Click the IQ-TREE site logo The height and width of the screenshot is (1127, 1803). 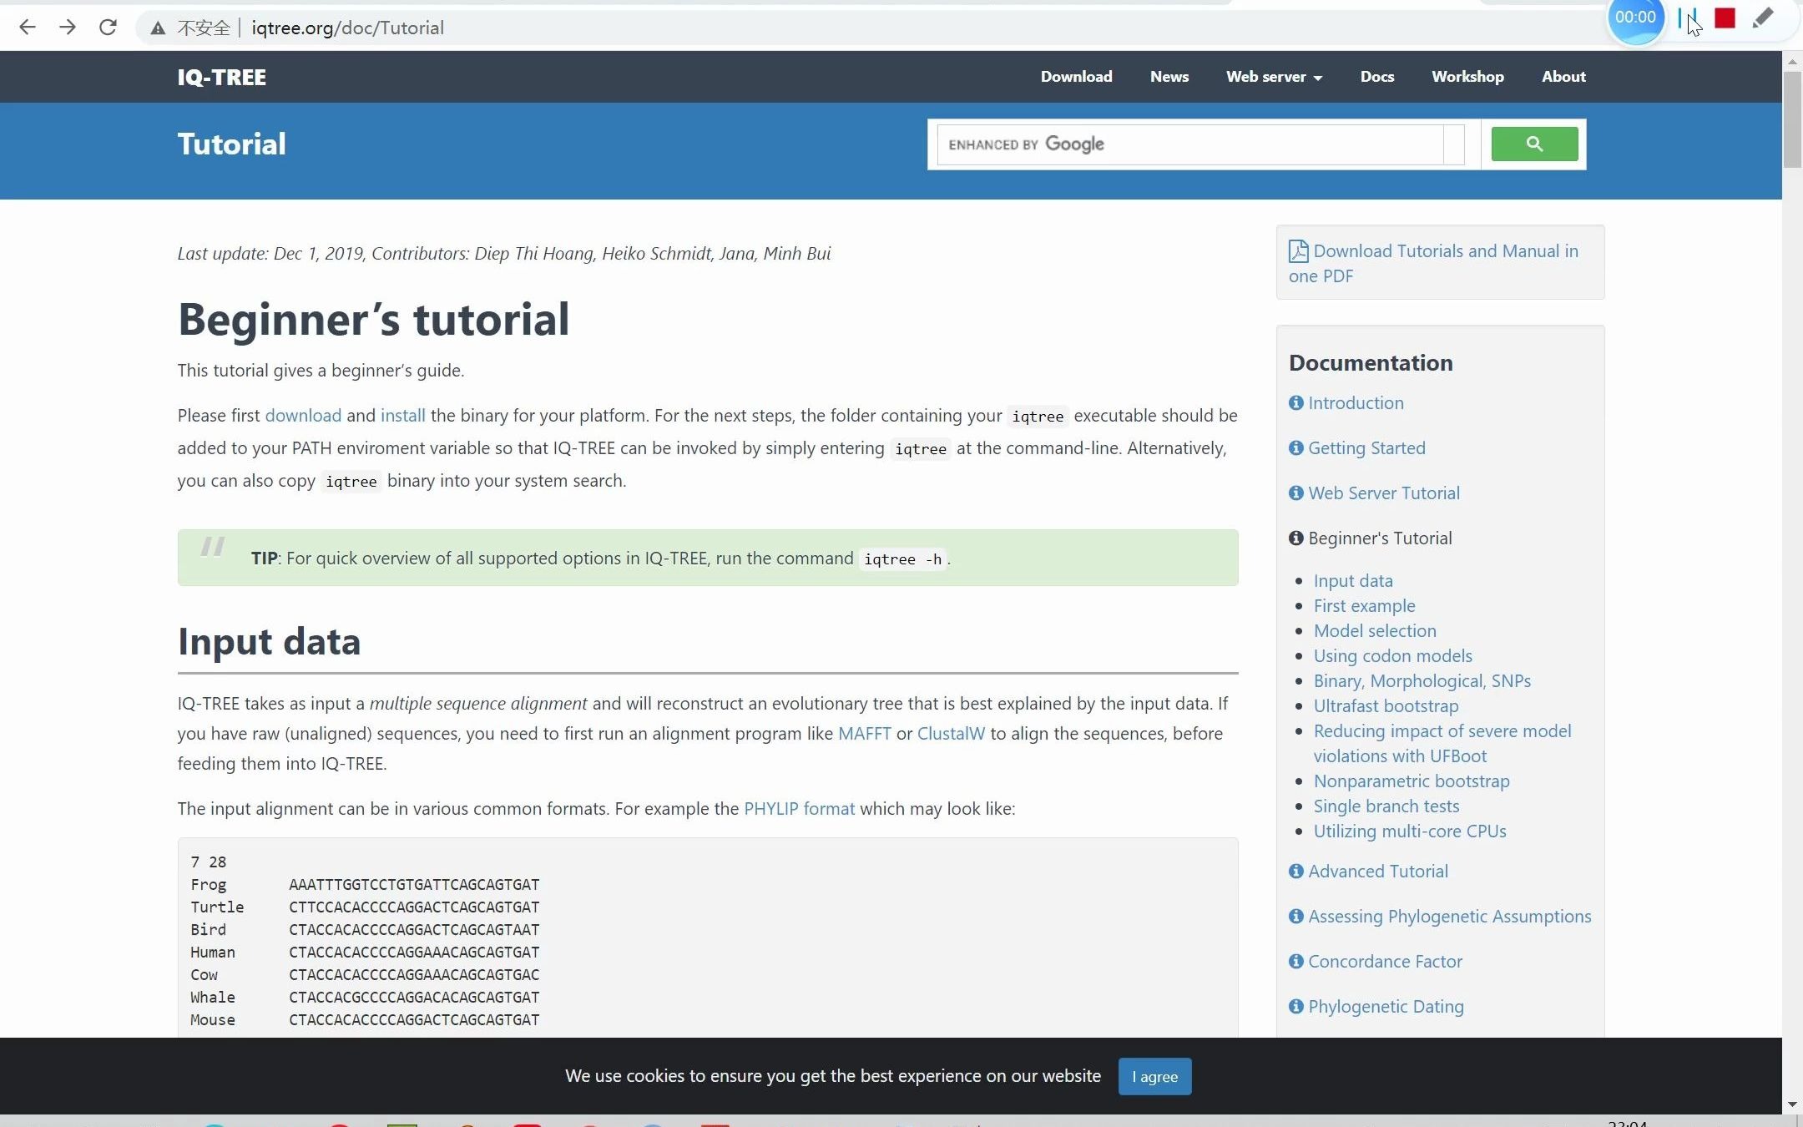[221, 78]
